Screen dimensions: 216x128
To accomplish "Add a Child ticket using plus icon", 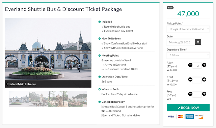I will (204, 79).
